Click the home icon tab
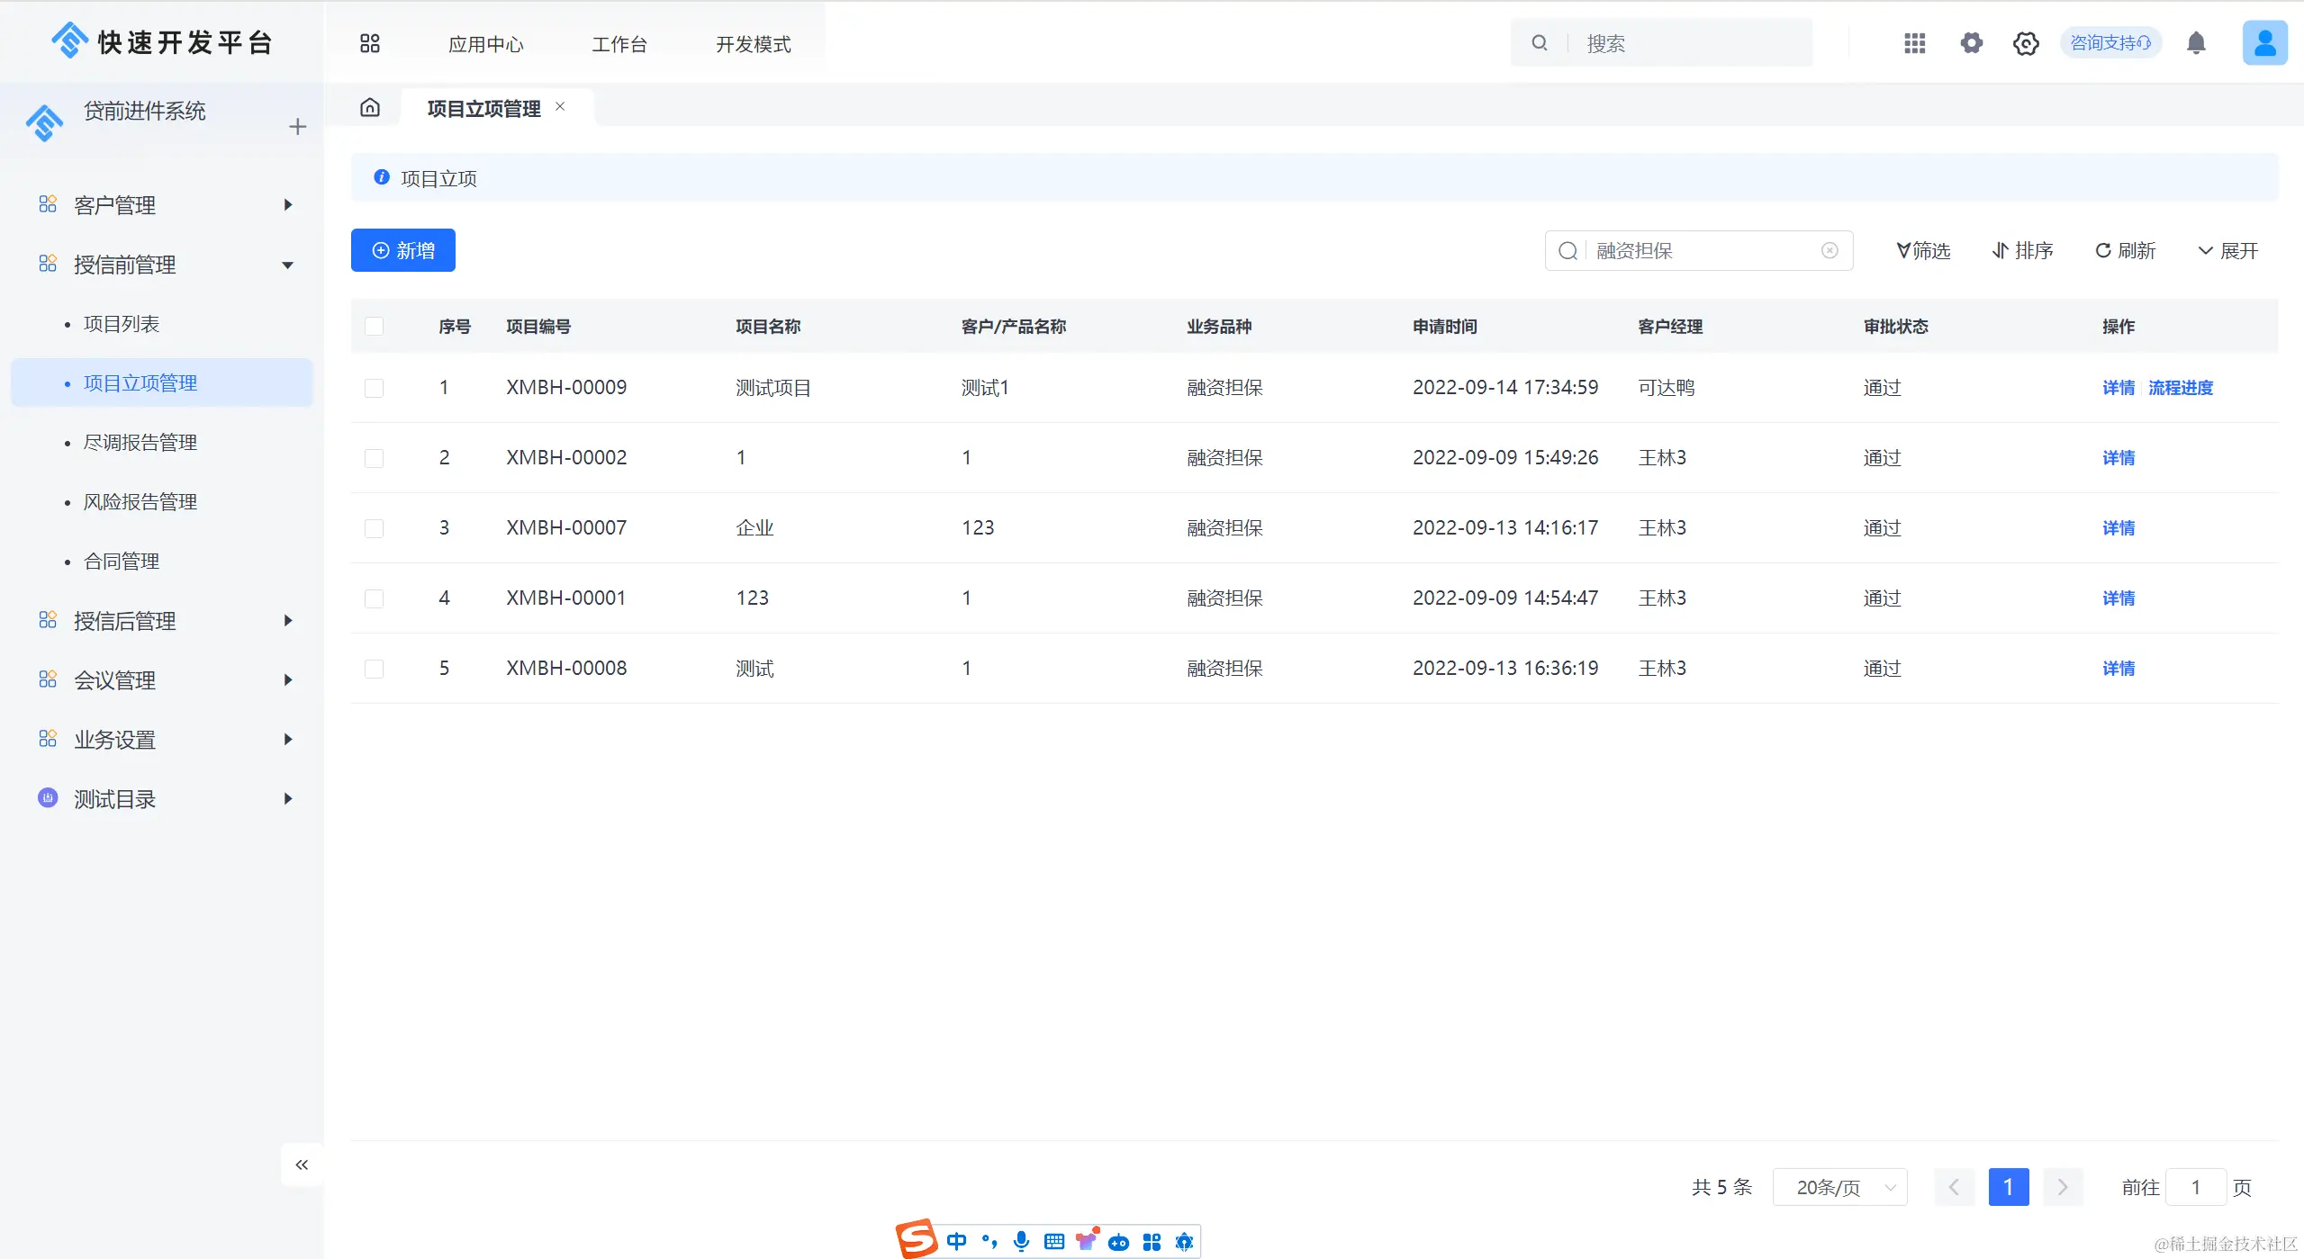This screenshot has width=2304, height=1259. pos(370,108)
